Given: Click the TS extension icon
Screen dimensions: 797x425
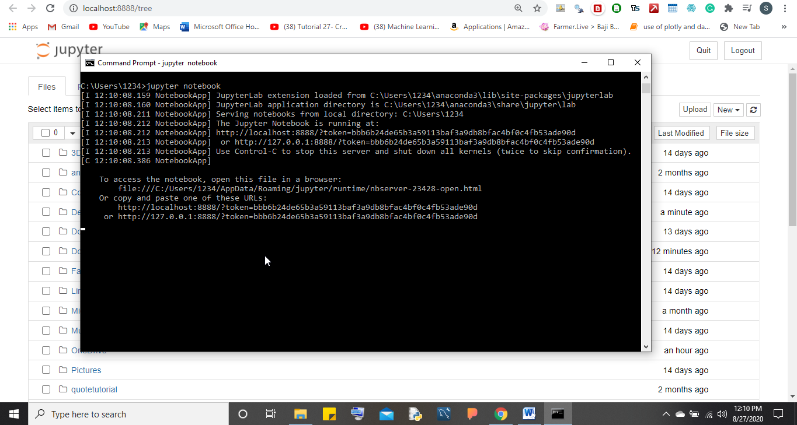Looking at the screenshot, I should (635, 8).
